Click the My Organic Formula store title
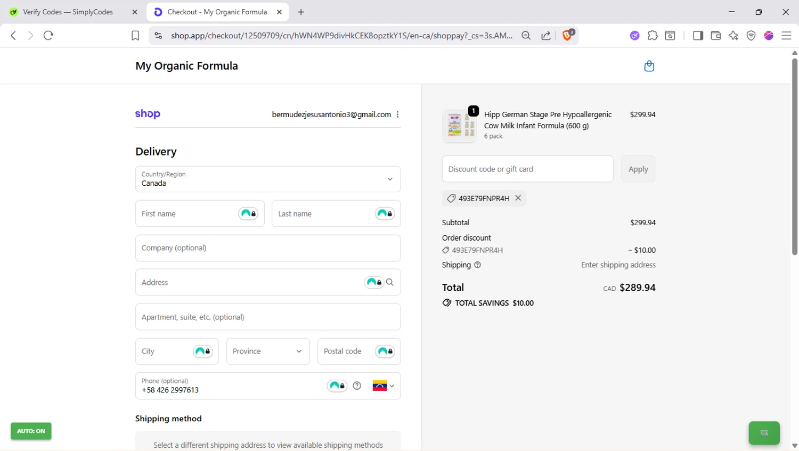 point(186,66)
